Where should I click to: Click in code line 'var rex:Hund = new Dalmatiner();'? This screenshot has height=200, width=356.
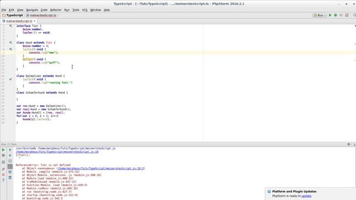click(x=41, y=106)
